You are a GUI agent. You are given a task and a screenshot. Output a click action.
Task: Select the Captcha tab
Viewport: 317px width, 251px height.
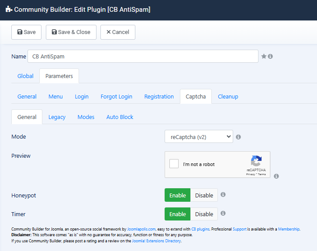point(196,97)
